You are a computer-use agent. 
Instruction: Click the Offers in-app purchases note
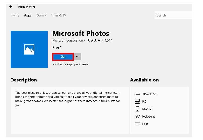tap(70, 64)
